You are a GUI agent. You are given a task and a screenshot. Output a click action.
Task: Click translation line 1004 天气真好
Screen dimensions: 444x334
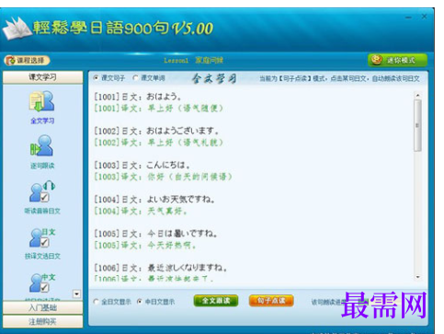point(141,211)
